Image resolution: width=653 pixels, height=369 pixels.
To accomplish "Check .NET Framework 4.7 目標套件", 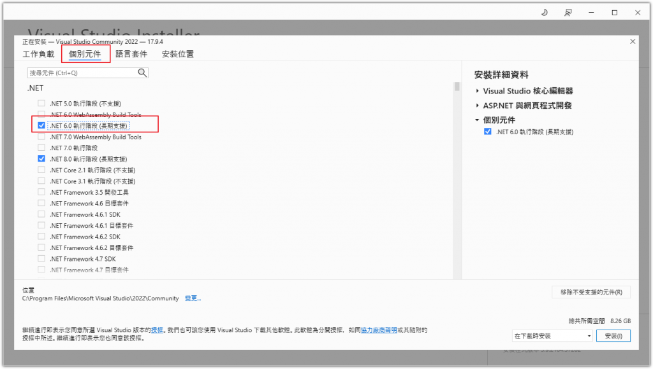I will pyautogui.click(x=41, y=269).
